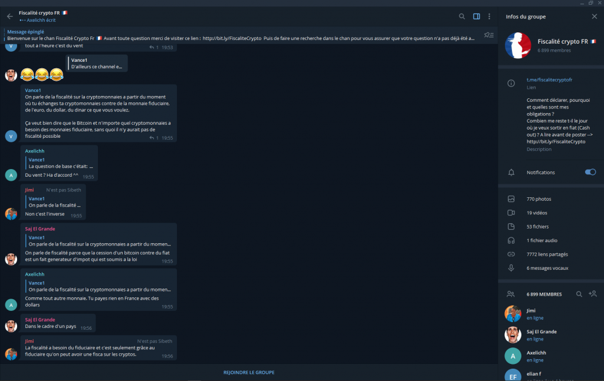Search members with the magnifier icon
The height and width of the screenshot is (381, 604).
click(x=579, y=294)
